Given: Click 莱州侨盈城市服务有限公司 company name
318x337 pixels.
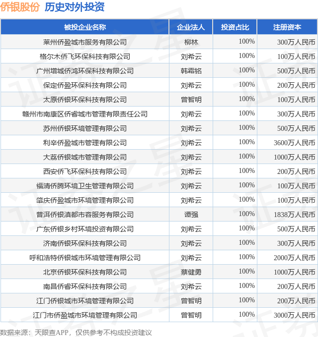Looking at the screenshot, I should click(85, 42).
